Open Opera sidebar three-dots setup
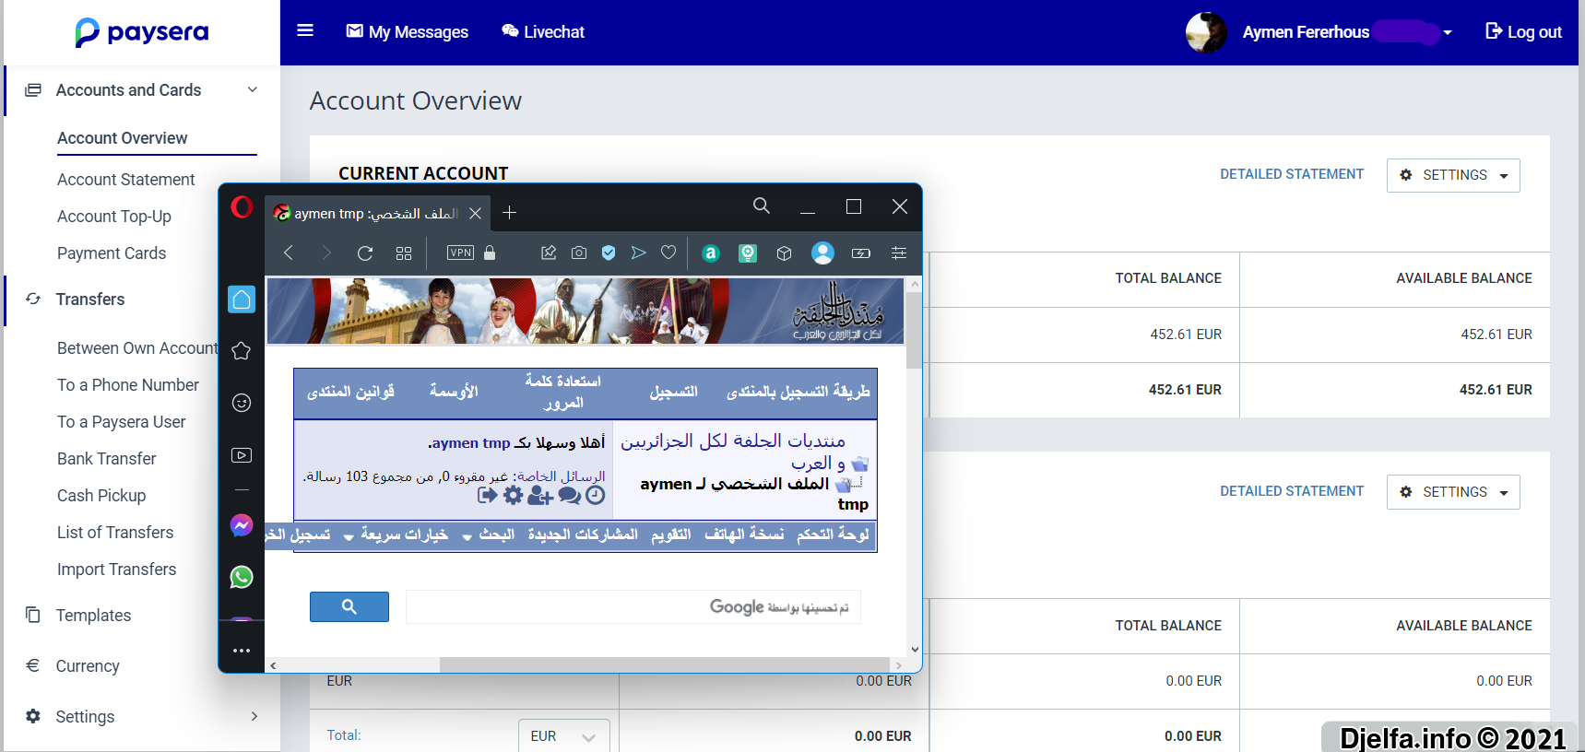 pos(242,651)
